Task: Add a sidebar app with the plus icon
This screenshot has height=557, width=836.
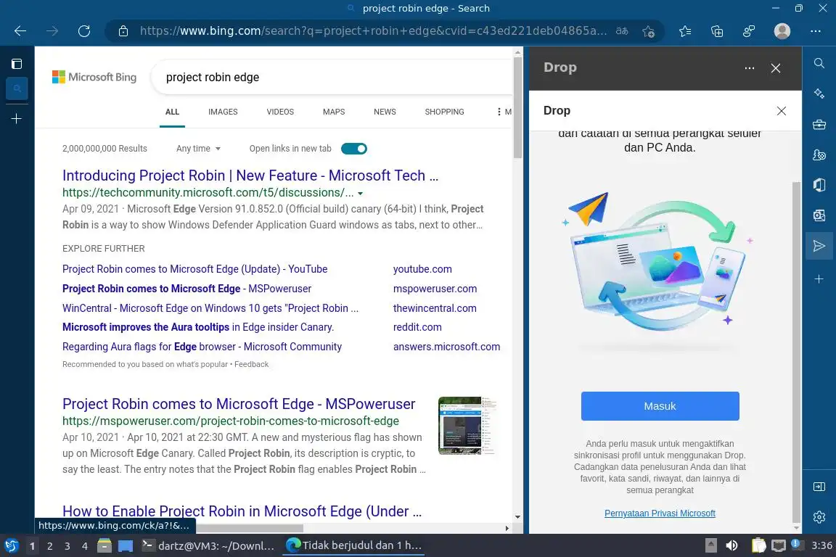Action: point(819,278)
